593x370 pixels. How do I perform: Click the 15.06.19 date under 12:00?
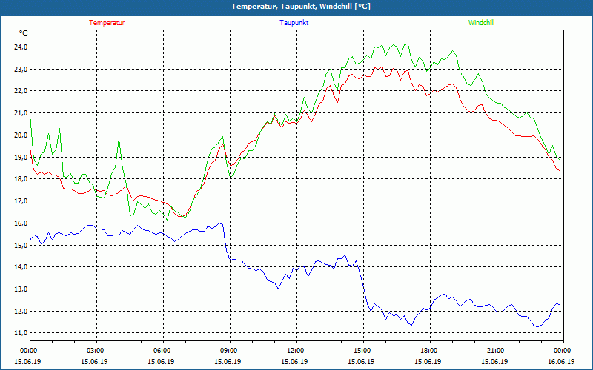point(294,362)
